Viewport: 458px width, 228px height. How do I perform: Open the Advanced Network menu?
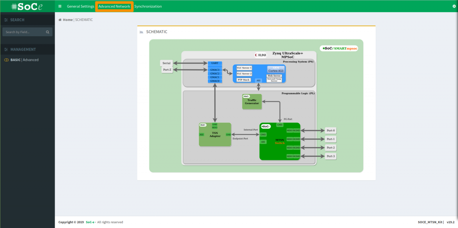click(114, 6)
